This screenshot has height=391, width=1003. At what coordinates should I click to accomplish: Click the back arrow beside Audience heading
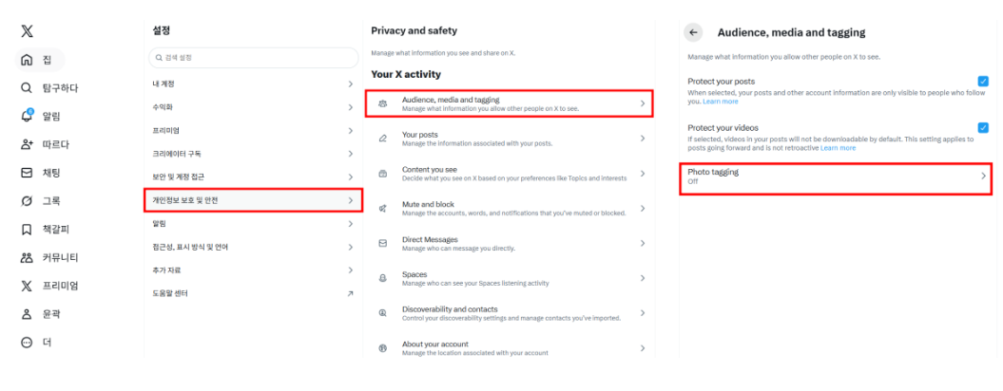click(693, 32)
